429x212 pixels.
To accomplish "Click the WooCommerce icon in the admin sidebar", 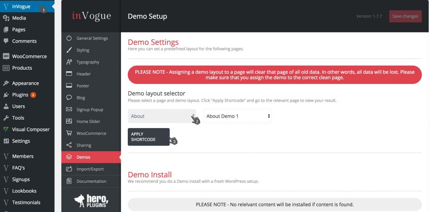I will [x=6, y=56].
